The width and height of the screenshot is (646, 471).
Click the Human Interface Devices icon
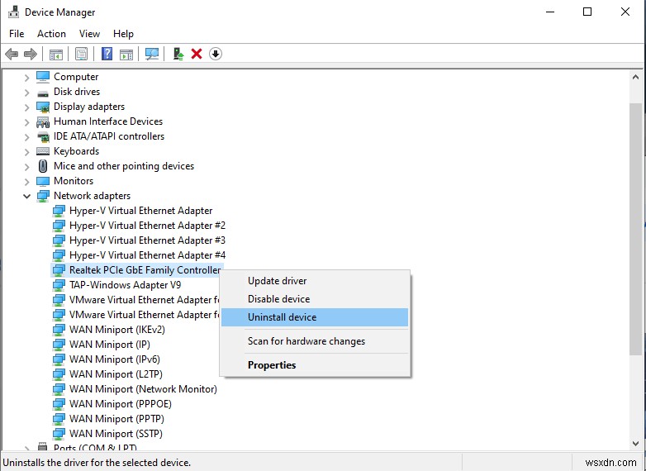point(43,122)
